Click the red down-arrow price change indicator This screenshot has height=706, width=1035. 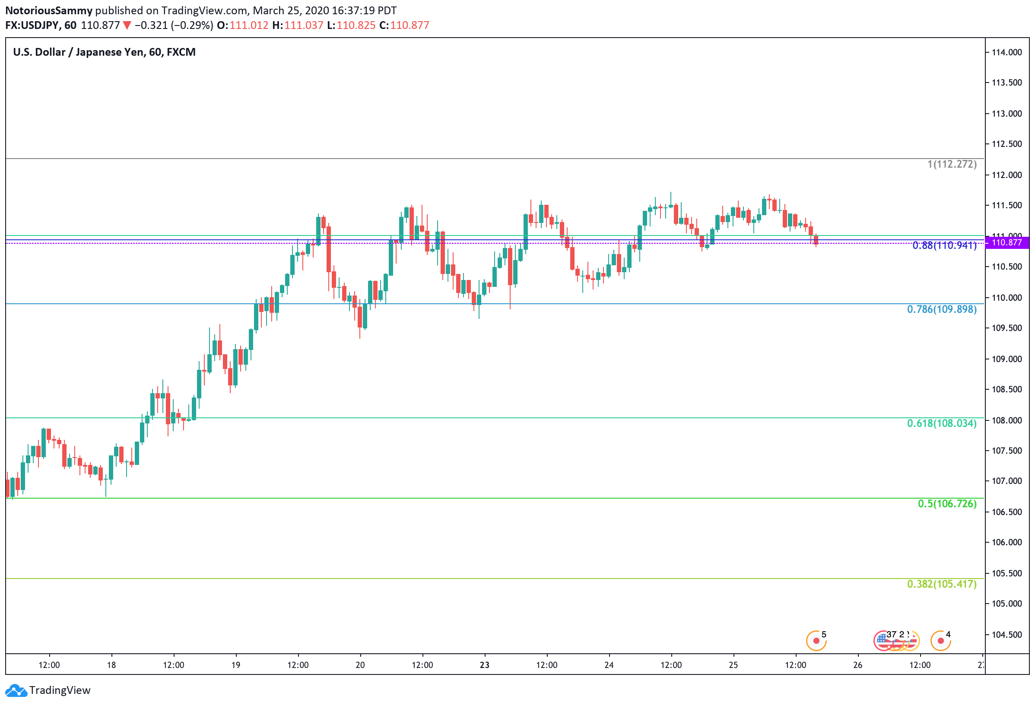127,25
